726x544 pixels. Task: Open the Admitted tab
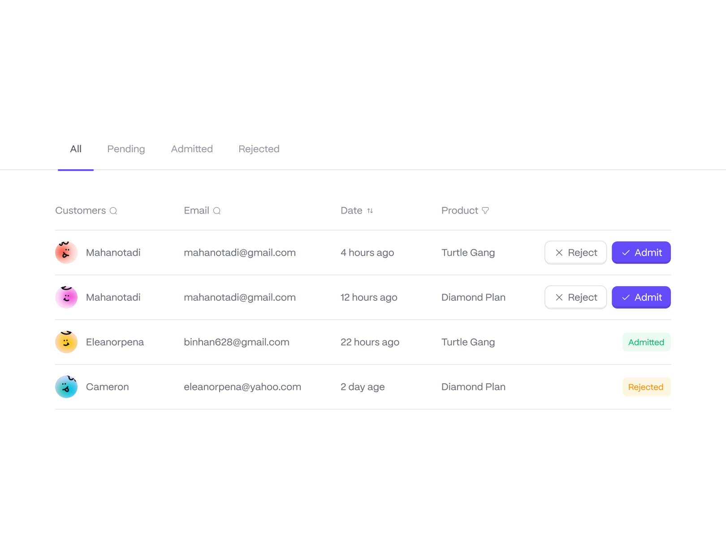tap(192, 149)
